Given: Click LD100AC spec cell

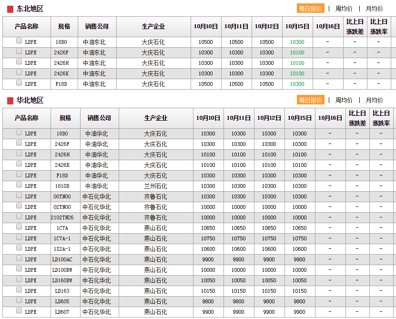Looking at the screenshot, I should coord(62,259).
